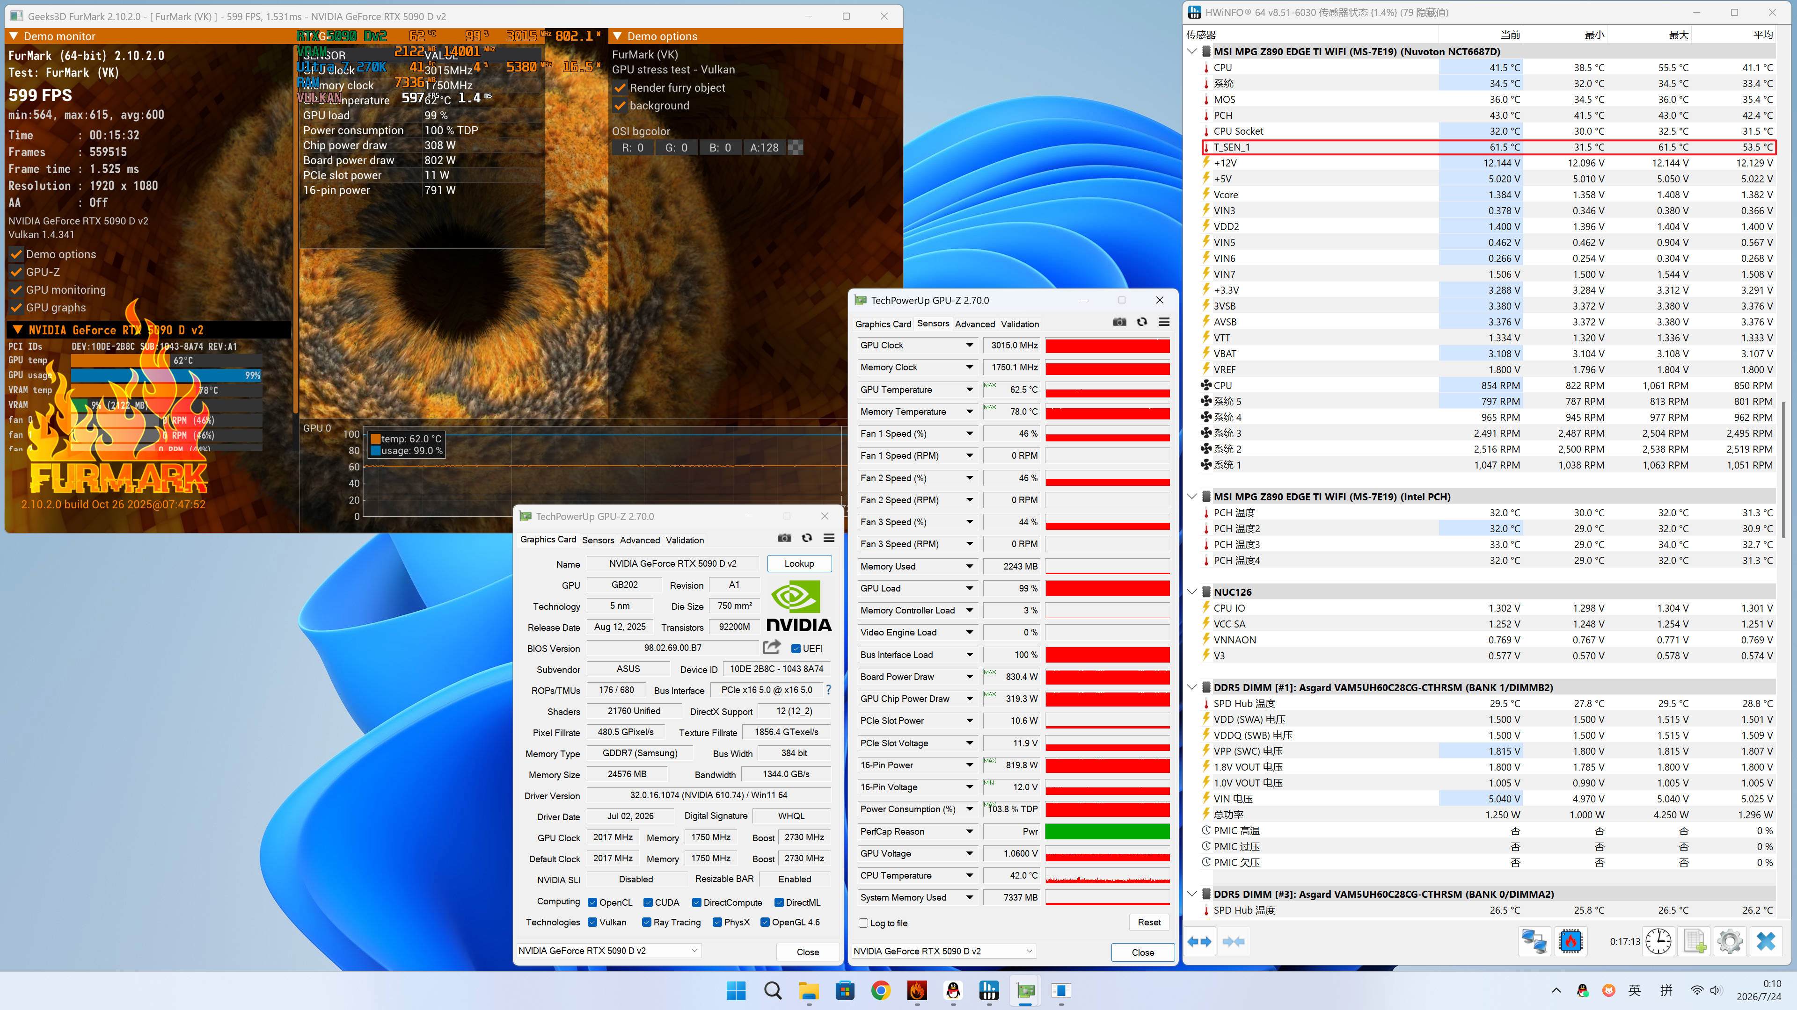The width and height of the screenshot is (1797, 1010).
Task: Click the GPU-Z Sensors screenshot camera icon
Action: pos(1119,322)
